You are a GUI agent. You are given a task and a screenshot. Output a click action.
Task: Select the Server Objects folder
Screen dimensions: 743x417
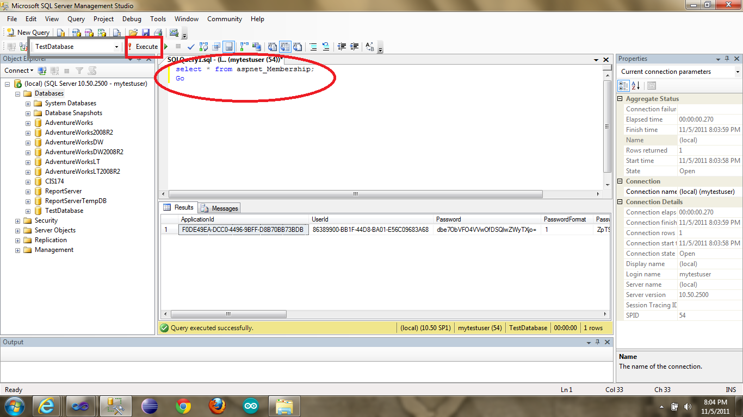click(55, 230)
